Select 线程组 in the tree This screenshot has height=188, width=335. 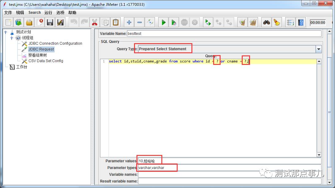click(28, 38)
